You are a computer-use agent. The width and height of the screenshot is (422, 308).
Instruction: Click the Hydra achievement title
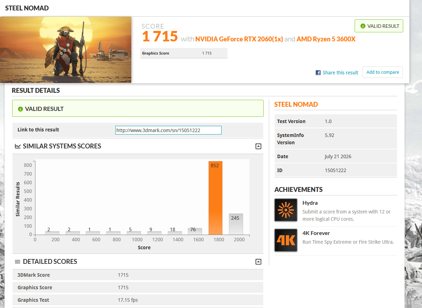pos(310,203)
